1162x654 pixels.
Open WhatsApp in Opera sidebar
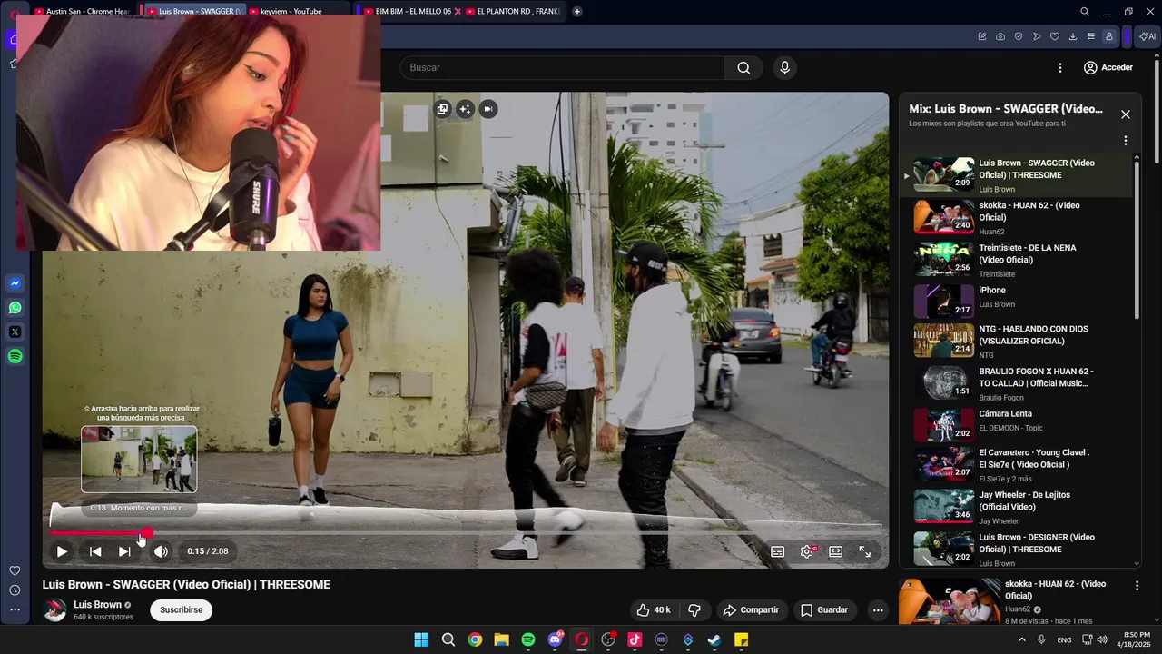tap(15, 308)
